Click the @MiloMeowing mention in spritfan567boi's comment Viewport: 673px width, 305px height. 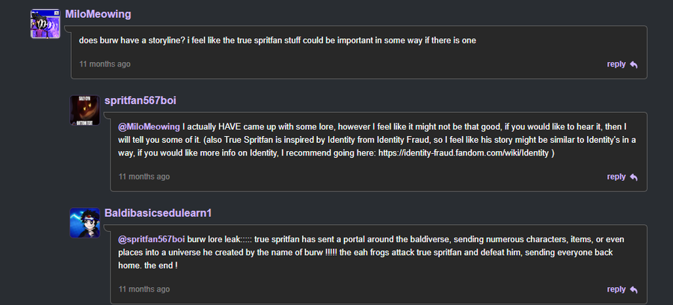(149, 126)
